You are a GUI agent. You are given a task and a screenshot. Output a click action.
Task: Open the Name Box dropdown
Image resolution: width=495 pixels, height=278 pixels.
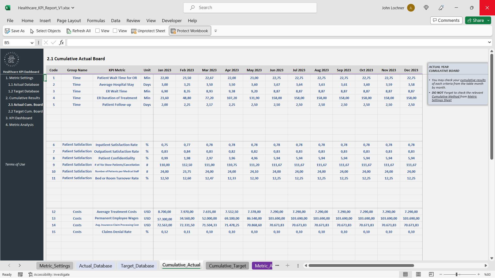tap(32, 43)
